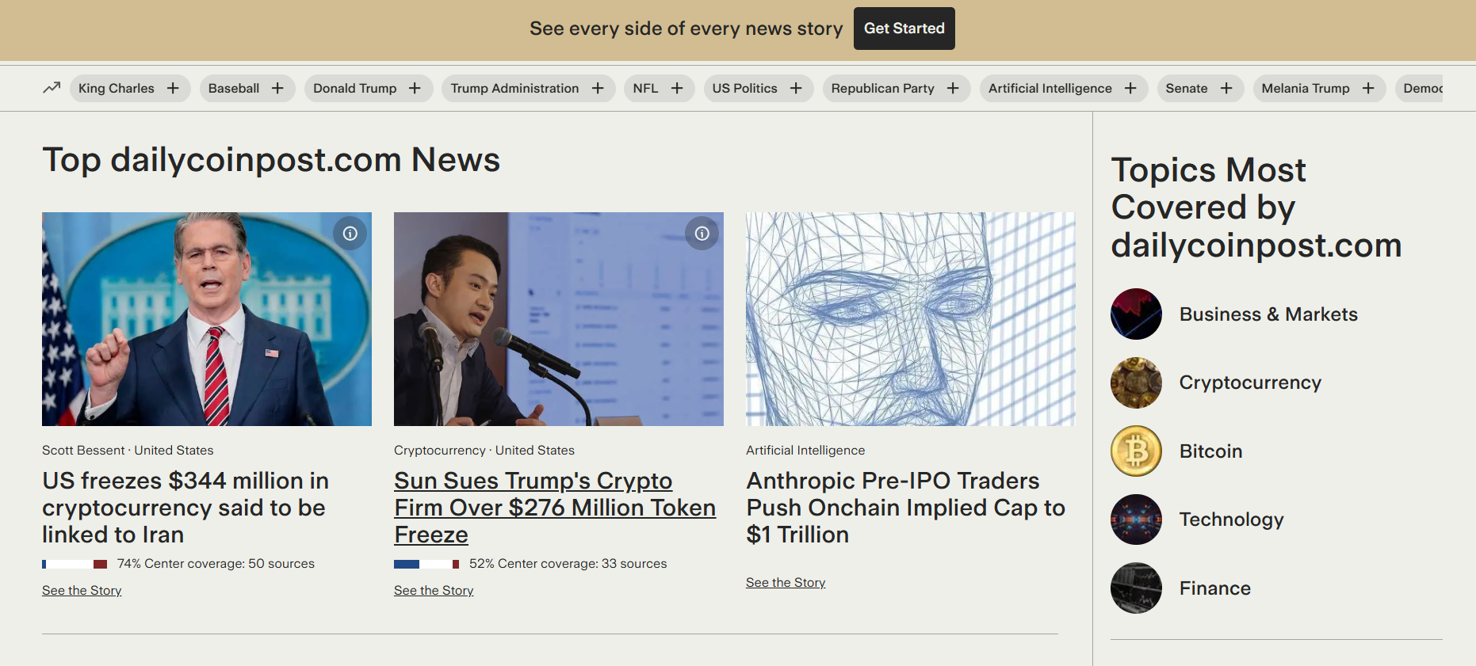
Task: Click United States tag on Sun article
Action: [x=535, y=450]
